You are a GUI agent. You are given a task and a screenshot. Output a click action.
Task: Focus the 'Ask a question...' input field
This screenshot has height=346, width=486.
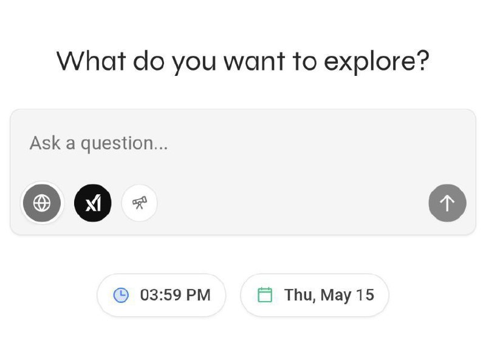[x=243, y=143]
